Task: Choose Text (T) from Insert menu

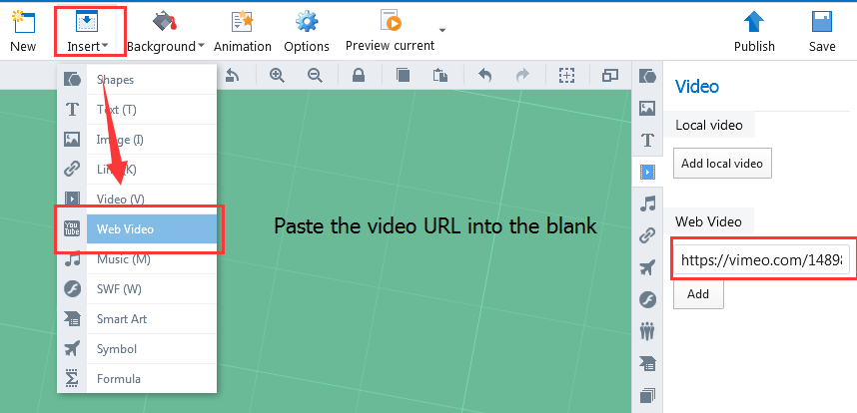Action: [x=137, y=110]
